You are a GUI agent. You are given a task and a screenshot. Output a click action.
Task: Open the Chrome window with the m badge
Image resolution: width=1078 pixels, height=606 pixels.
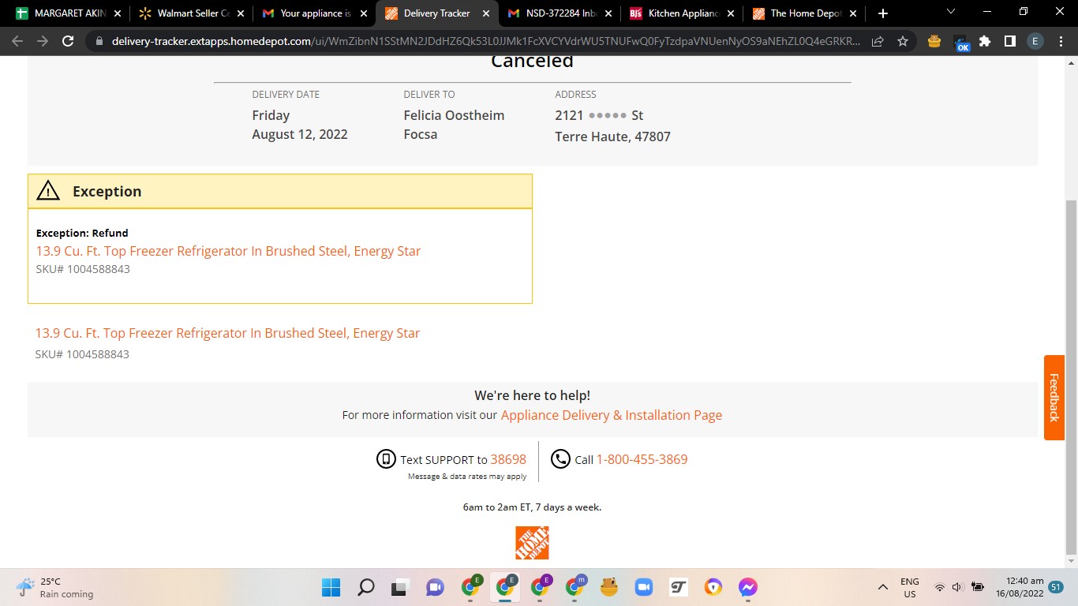click(575, 586)
